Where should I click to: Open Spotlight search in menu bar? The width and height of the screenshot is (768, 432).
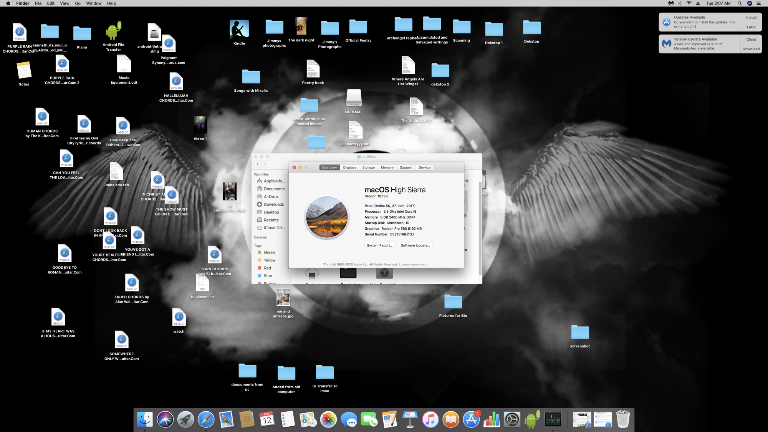(x=740, y=3)
